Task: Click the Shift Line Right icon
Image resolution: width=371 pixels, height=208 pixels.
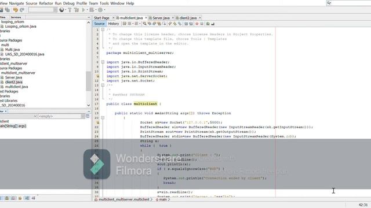Action: pos(191,24)
